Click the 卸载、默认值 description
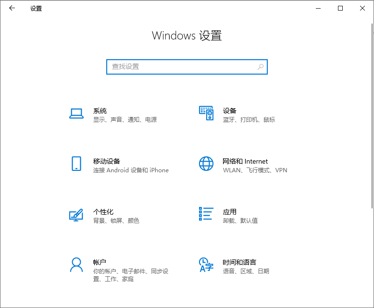 240,220
